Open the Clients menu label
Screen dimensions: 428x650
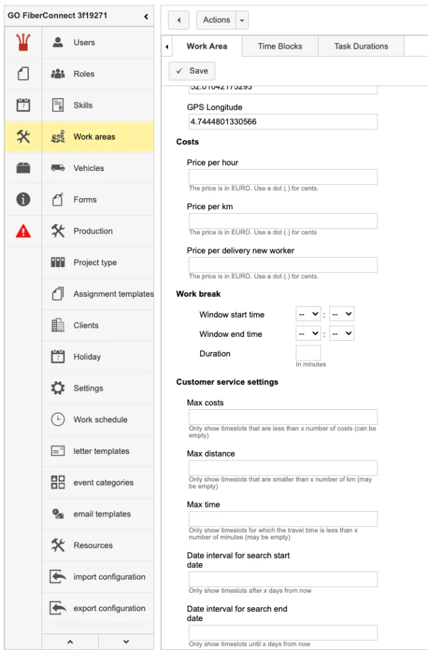pos(86,325)
